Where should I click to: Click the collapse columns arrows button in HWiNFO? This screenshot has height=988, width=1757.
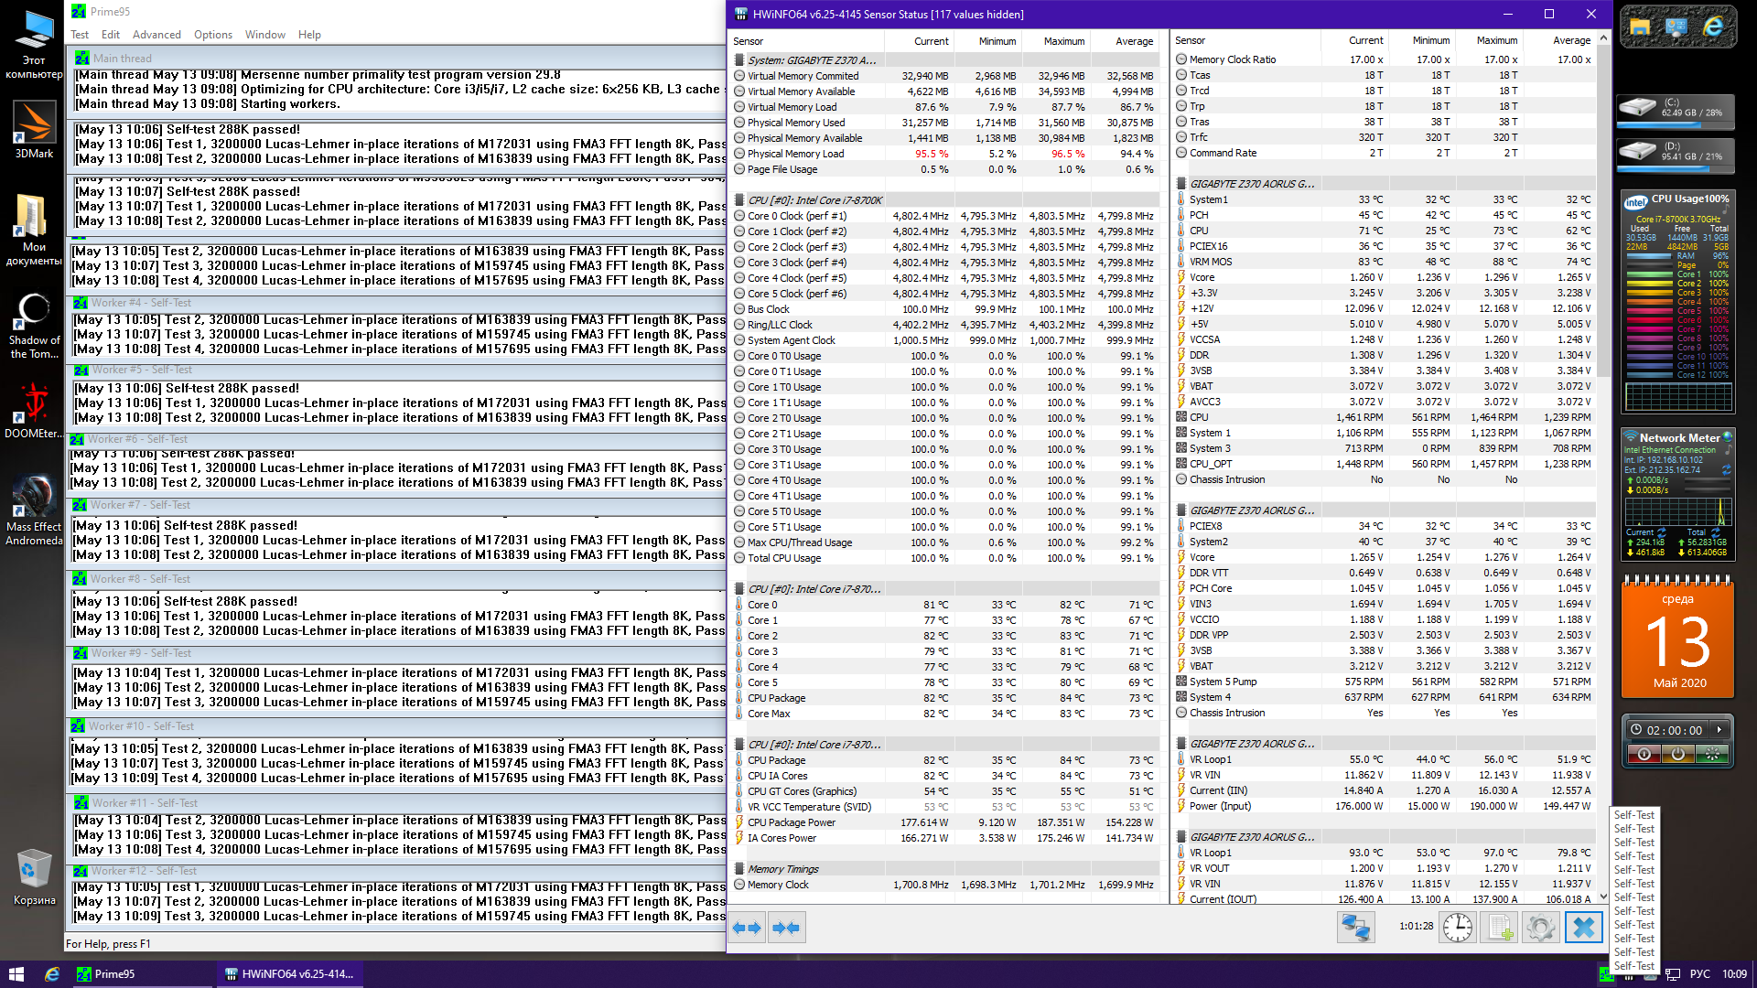point(786,928)
